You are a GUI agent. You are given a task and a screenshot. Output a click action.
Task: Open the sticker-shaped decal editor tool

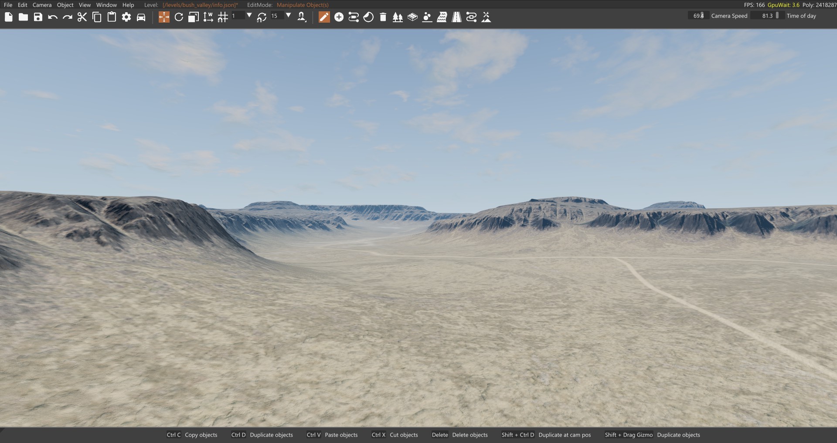[368, 17]
